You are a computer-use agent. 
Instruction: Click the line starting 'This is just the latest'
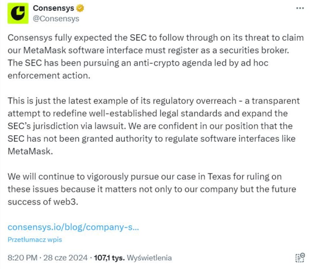click(154, 101)
